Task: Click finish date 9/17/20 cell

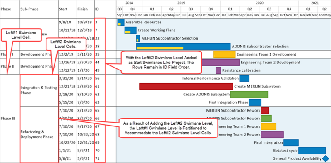Action: point(85,126)
